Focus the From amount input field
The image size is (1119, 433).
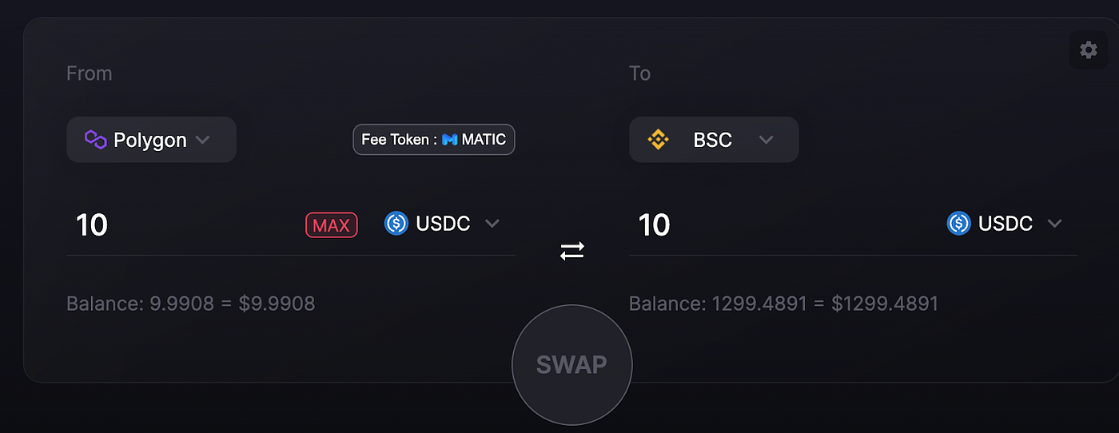(x=184, y=224)
